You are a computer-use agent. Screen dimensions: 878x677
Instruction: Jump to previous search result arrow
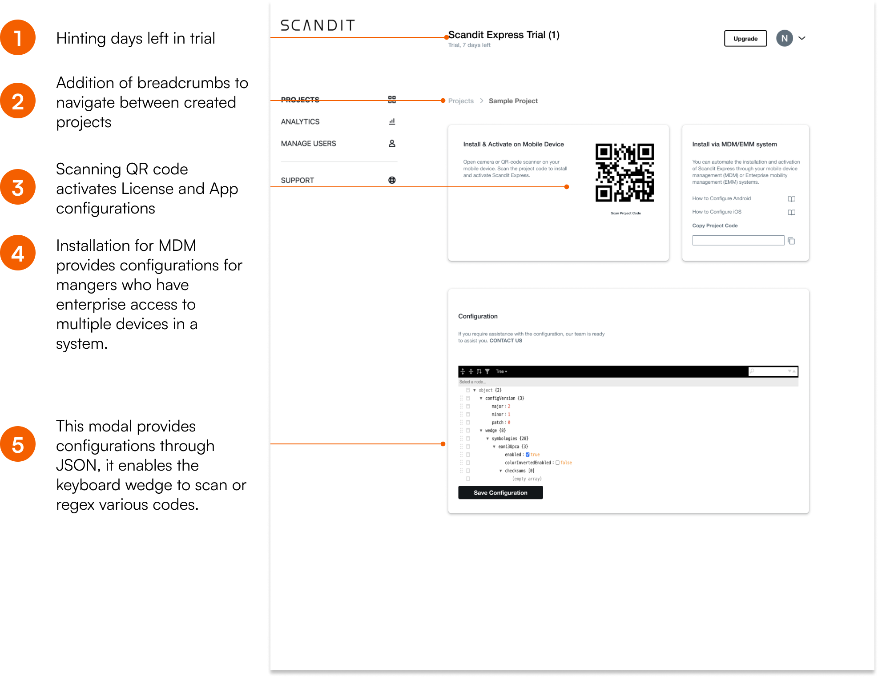[x=794, y=371]
